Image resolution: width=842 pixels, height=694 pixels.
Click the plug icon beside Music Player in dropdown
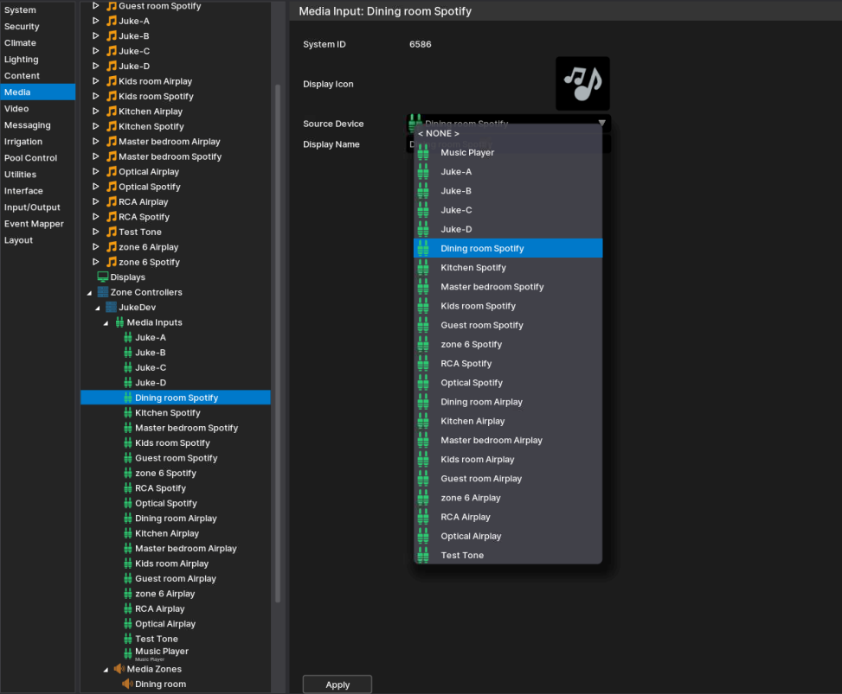click(423, 153)
